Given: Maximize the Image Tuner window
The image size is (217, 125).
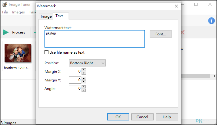Looking at the screenshot, I should tap(196, 5).
